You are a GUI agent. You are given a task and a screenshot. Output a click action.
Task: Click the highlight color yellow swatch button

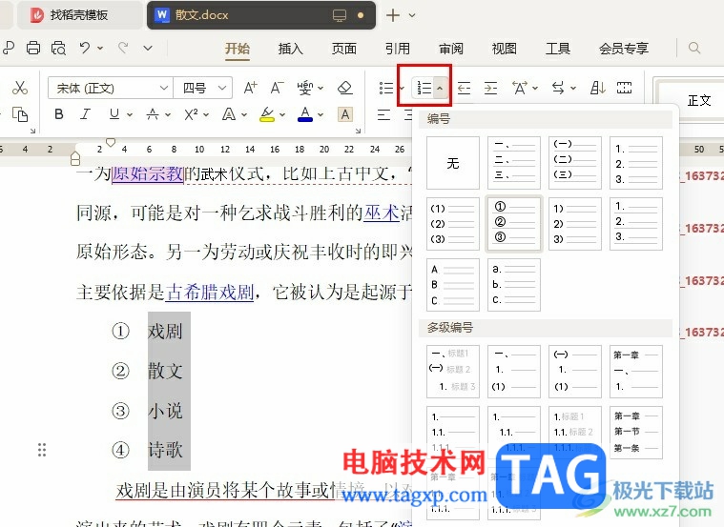(267, 114)
